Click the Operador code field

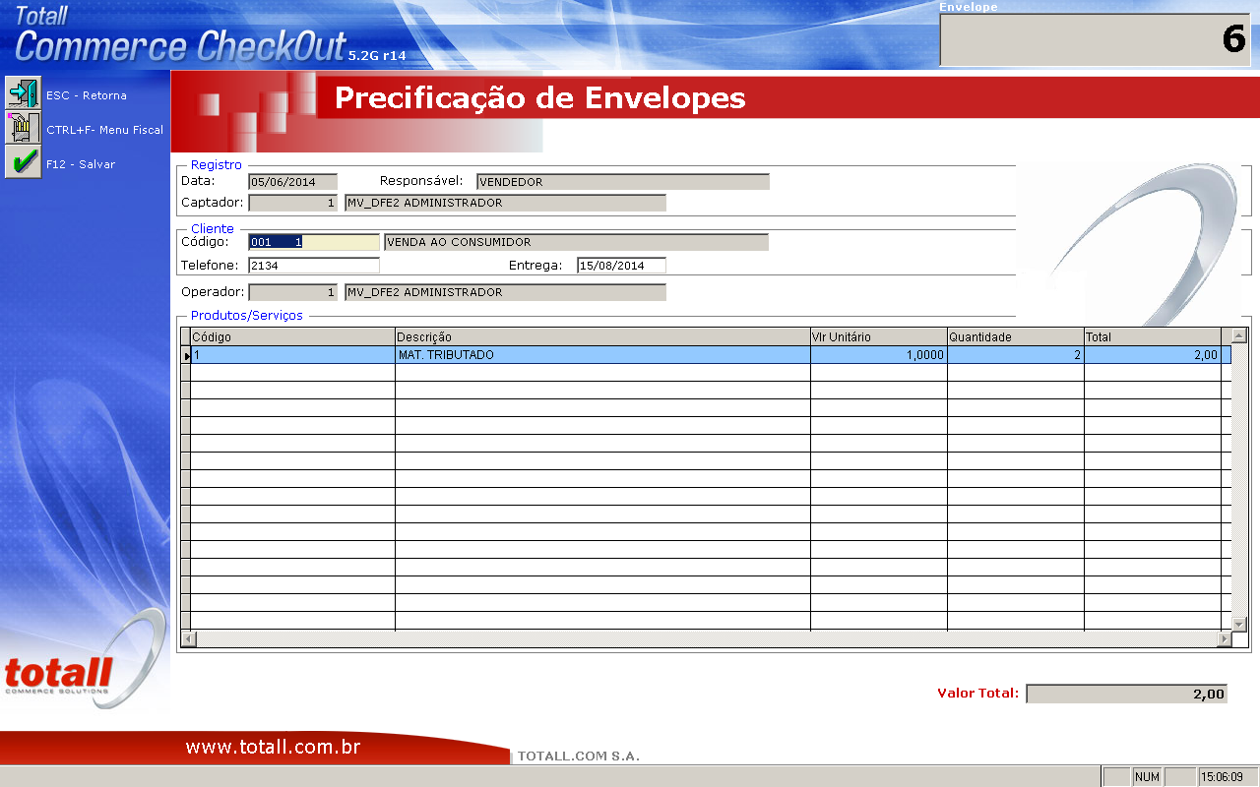point(293,292)
